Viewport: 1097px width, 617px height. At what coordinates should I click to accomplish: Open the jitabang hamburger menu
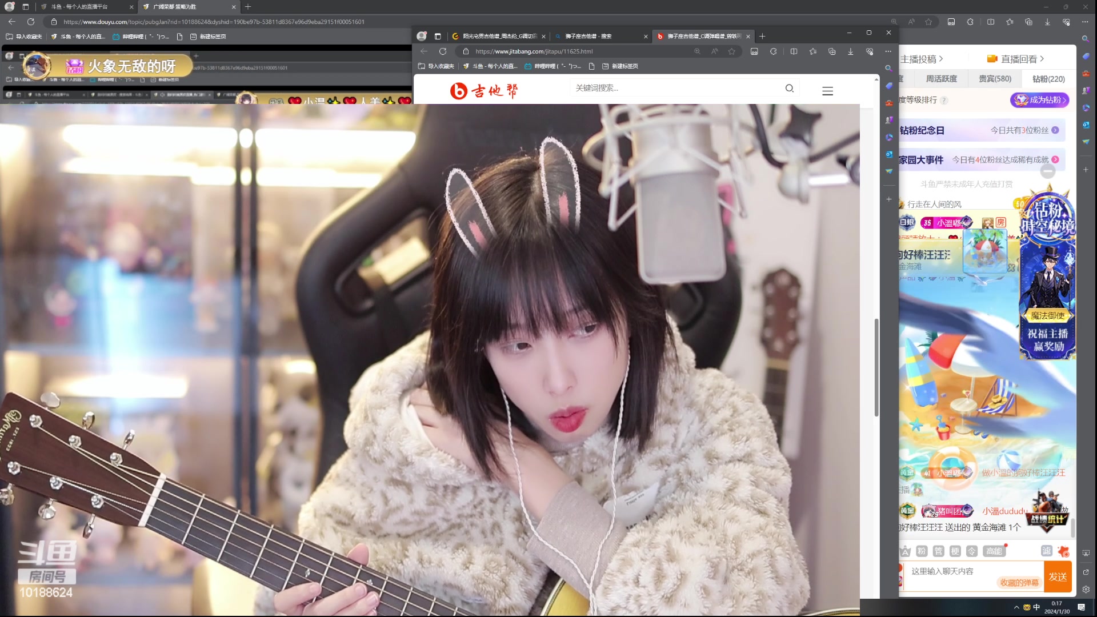(827, 91)
